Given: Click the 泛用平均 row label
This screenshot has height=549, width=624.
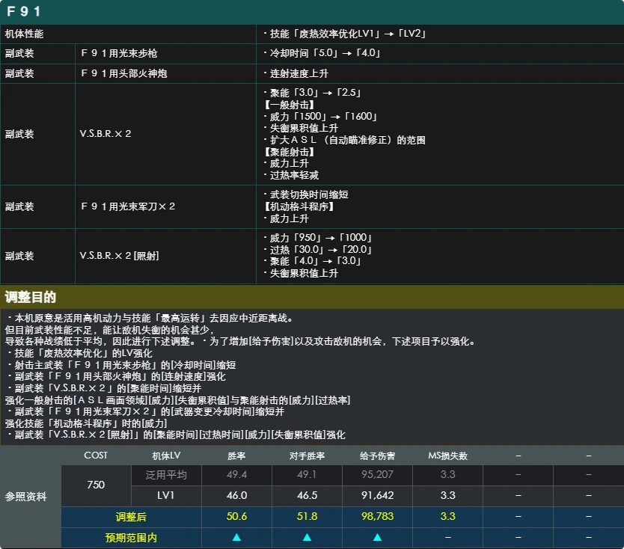Looking at the screenshot, I should pos(166,475).
